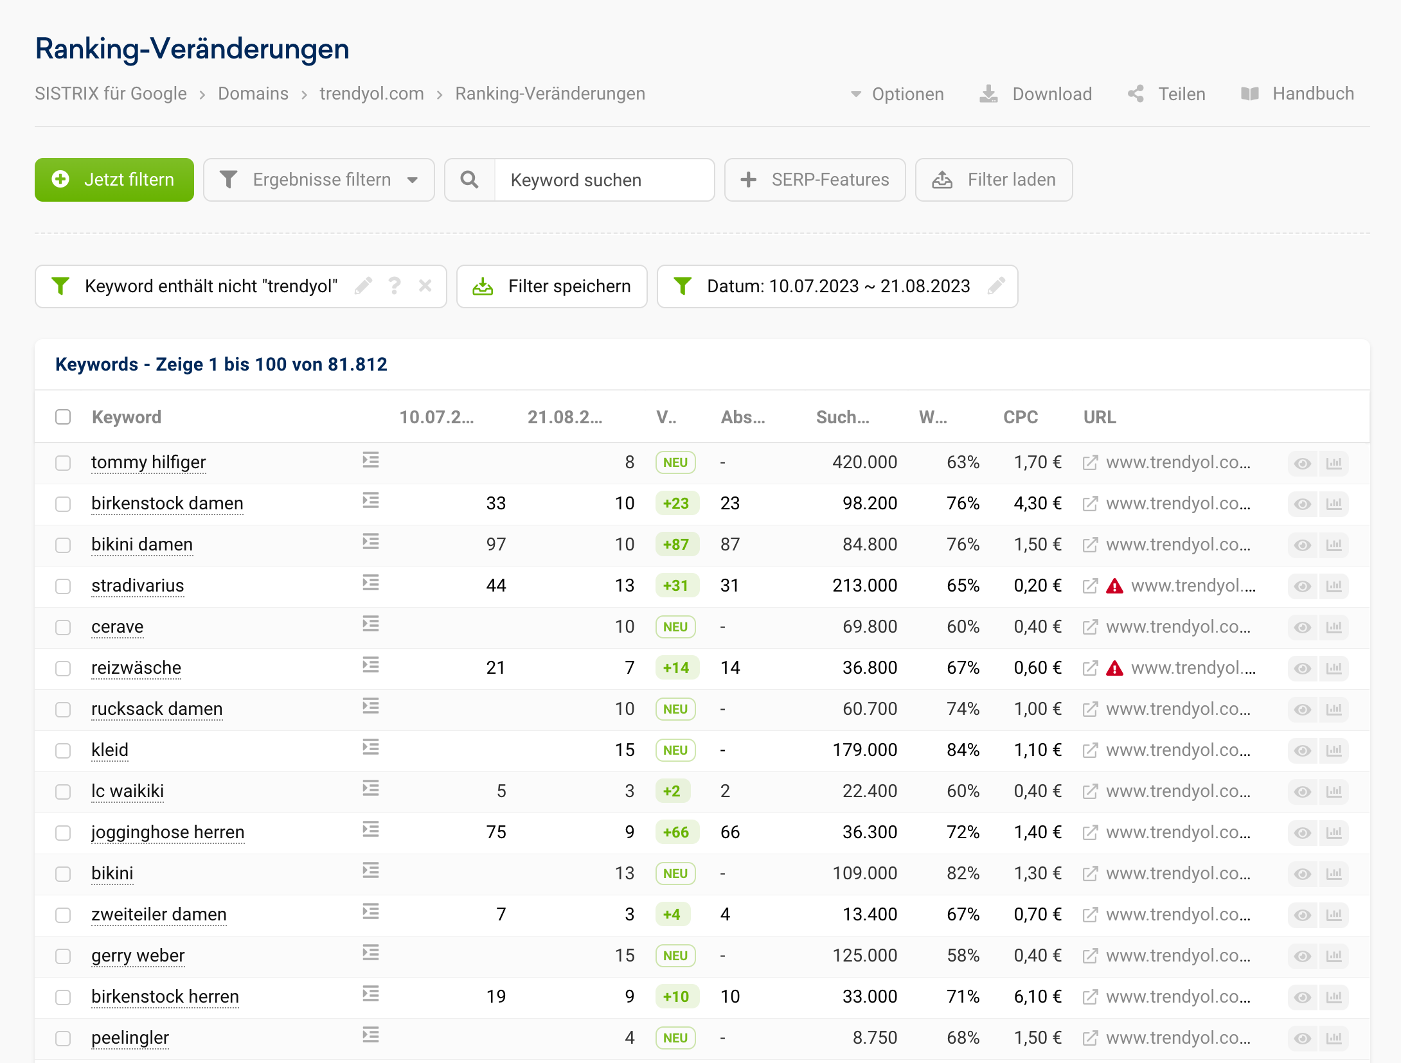The height and width of the screenshot is (1063, 1401).
Task: Sort by Abs... column header
Action: (x=743, y=417)
